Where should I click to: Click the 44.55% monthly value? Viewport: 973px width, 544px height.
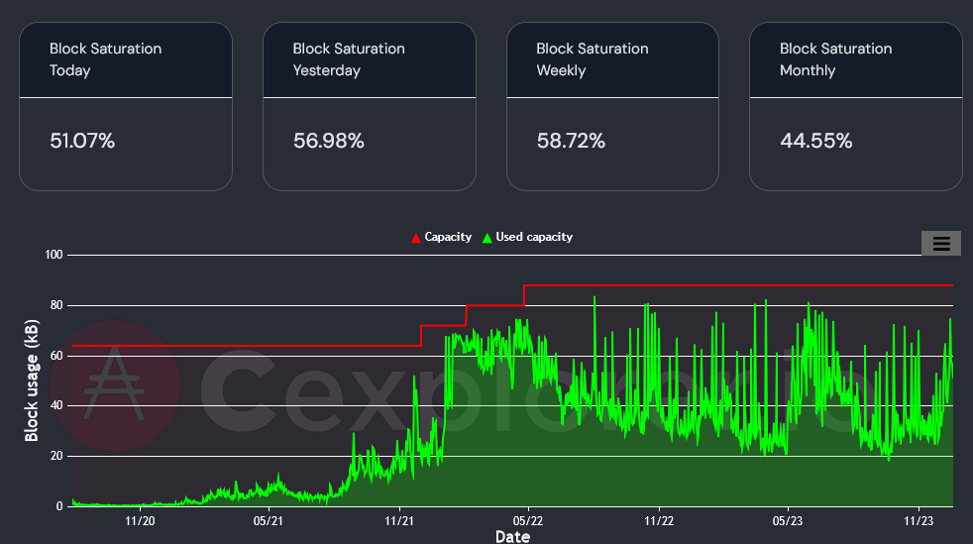pos(816,141)
